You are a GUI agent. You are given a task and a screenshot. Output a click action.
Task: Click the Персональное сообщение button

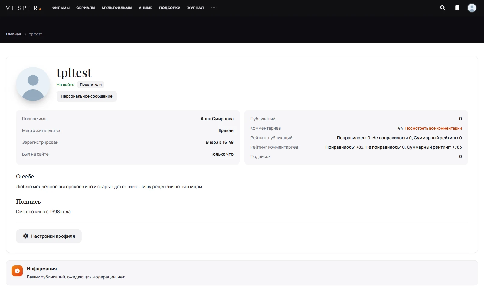(x=87, y=96)
